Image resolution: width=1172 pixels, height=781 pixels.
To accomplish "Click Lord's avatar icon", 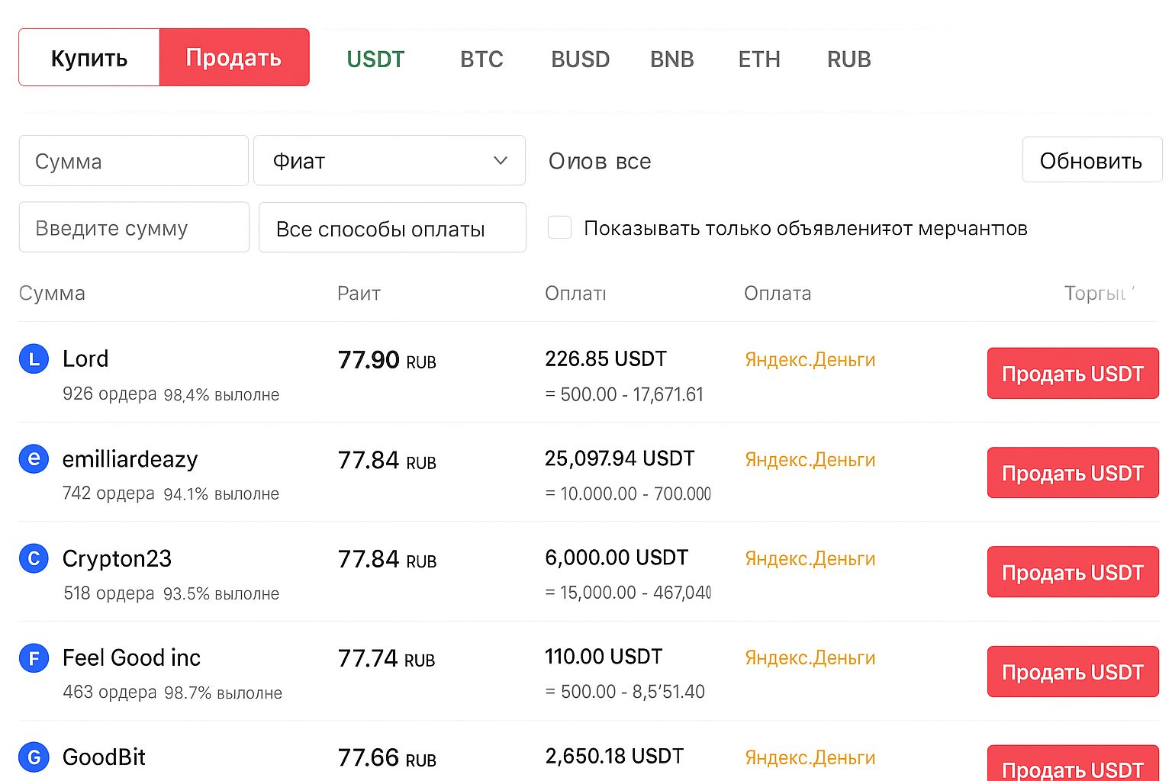I will point(34,358).
